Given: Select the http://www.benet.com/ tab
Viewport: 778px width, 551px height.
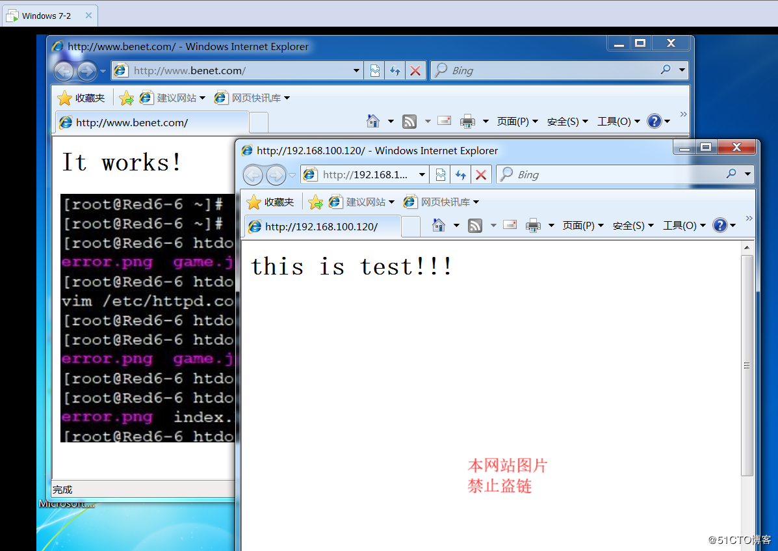Looking at the screenshot, I should pos(152,122).
